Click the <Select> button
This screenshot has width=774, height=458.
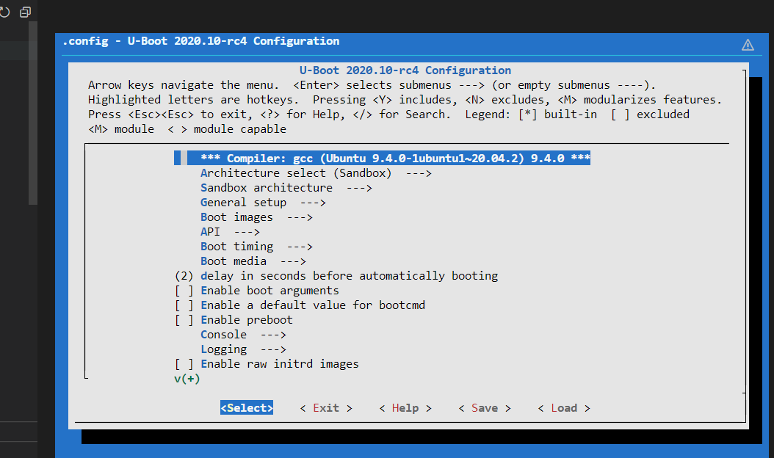point(247,408)
